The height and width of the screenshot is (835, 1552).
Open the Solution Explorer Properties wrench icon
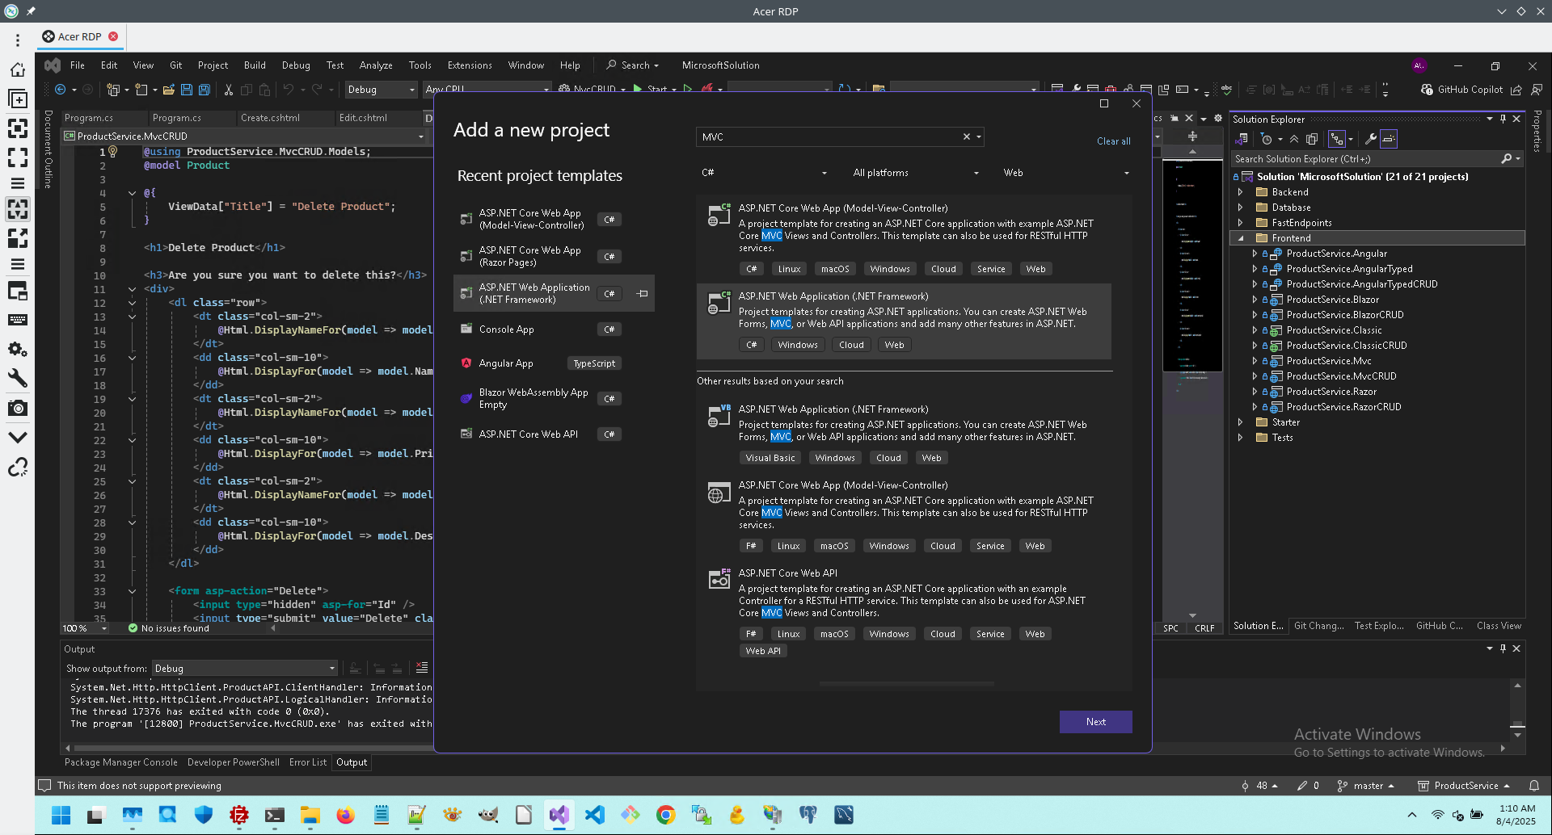(x=1370, y=139)
